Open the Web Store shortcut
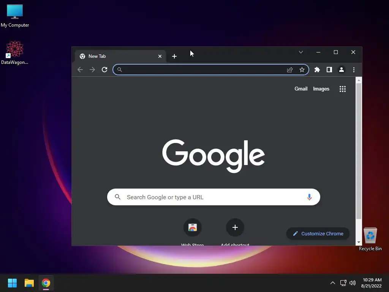Image resolution: width=389 pixels, height=292 pixels. [193, 232]
